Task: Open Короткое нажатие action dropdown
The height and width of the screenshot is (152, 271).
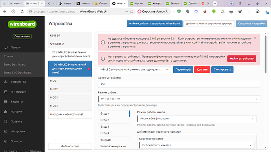Action: coord(197,145)
